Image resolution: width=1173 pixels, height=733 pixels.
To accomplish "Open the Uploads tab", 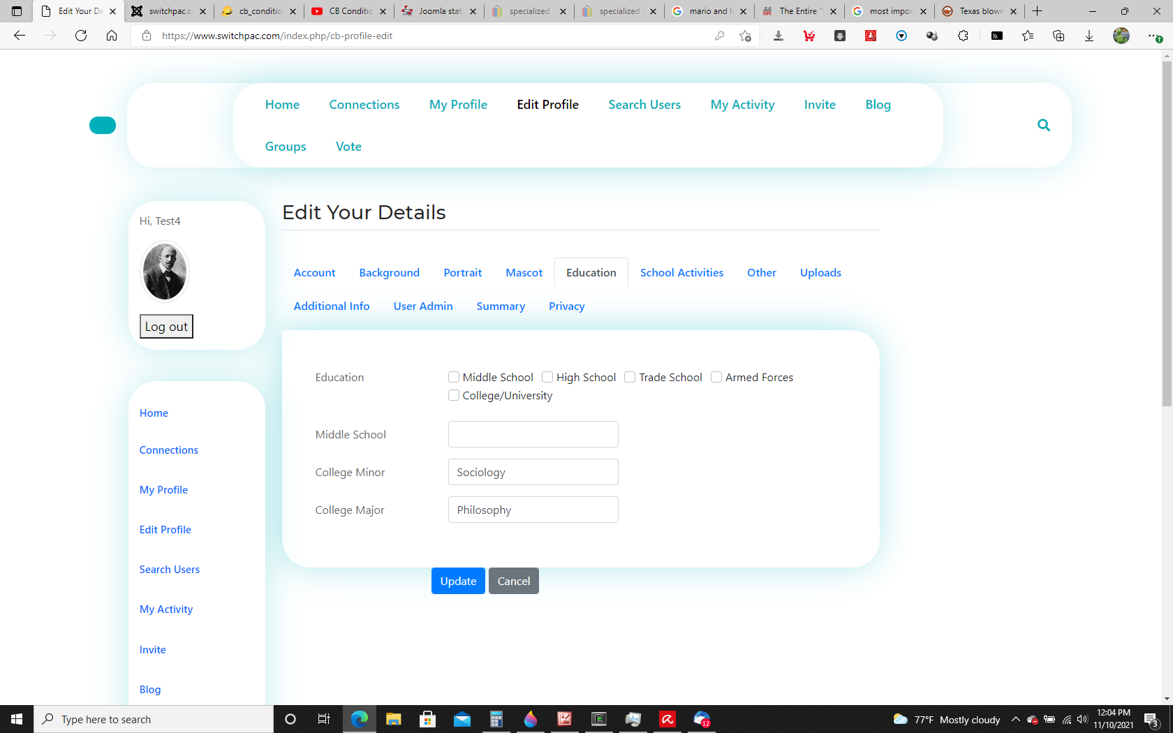I will click(820, 272).
